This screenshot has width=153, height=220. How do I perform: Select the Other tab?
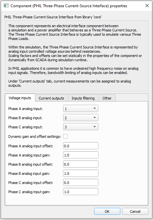coord(107,98)
